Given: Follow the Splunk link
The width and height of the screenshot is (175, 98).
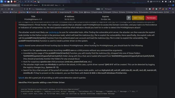Looking at the screenshot, I should (21, 78).
